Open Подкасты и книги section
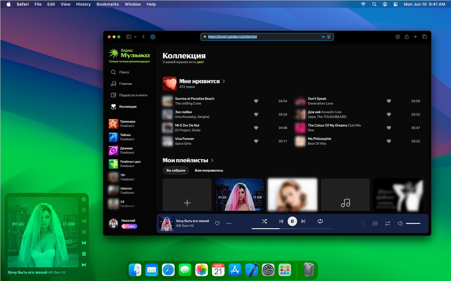The width and height of the screenshot is (451, 281). (x=129, y=95)
